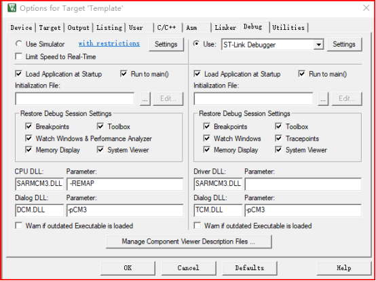376x281 pixels.
Task: Toggle Watch Windows & Performance Analyzer
Action: (29, 138)
